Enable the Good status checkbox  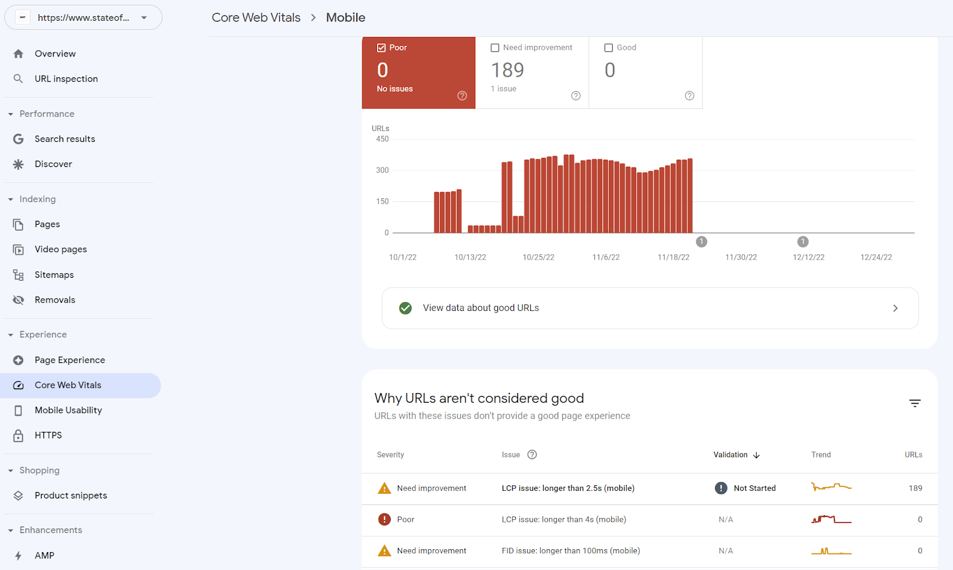[608, 47]
